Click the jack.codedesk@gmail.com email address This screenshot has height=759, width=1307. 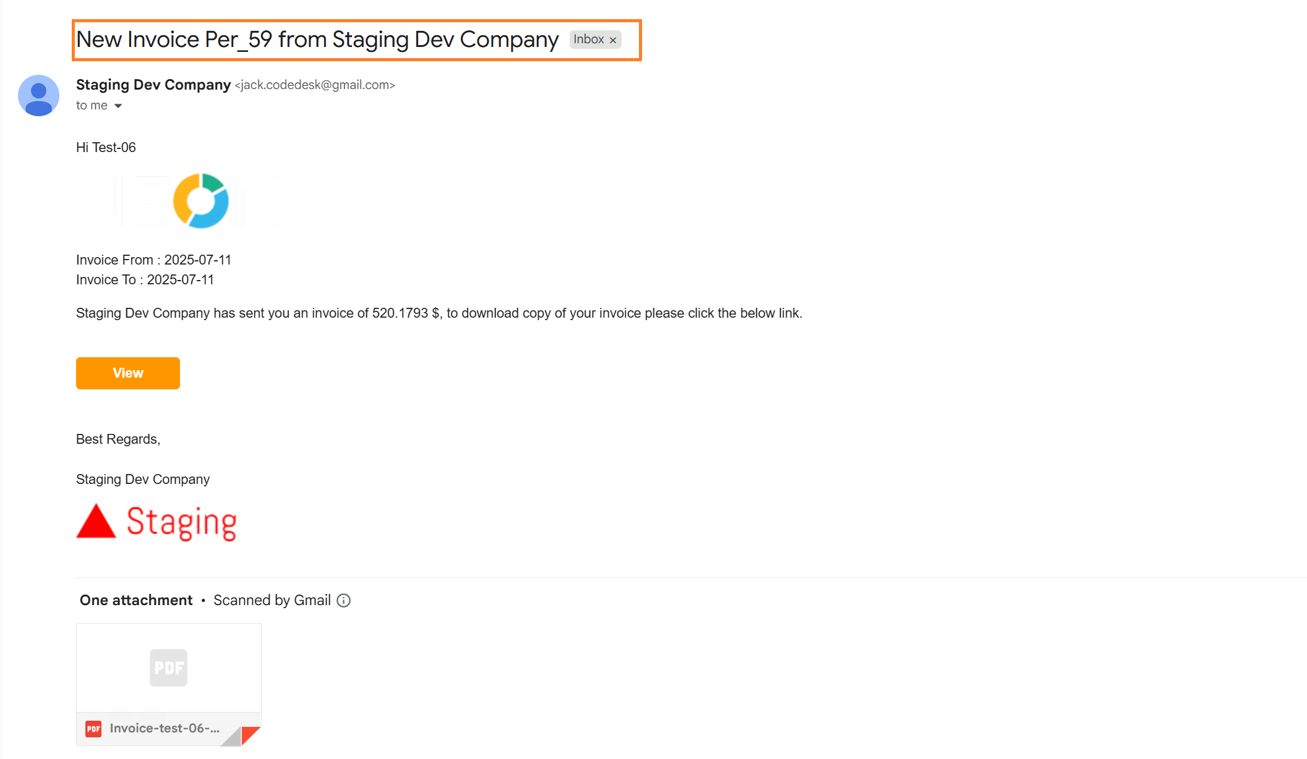pos(315,85)
